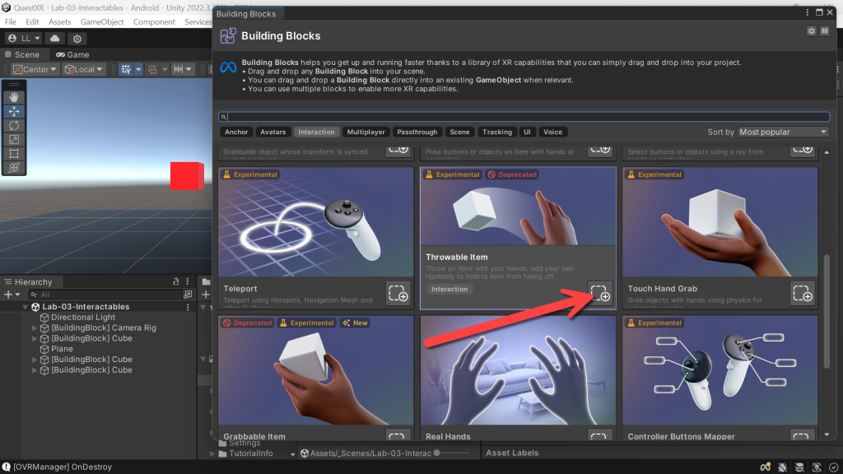Toggle the Avatars filter tag
The width and height of the screenshot is (843, 474).
tap(273, 132)
